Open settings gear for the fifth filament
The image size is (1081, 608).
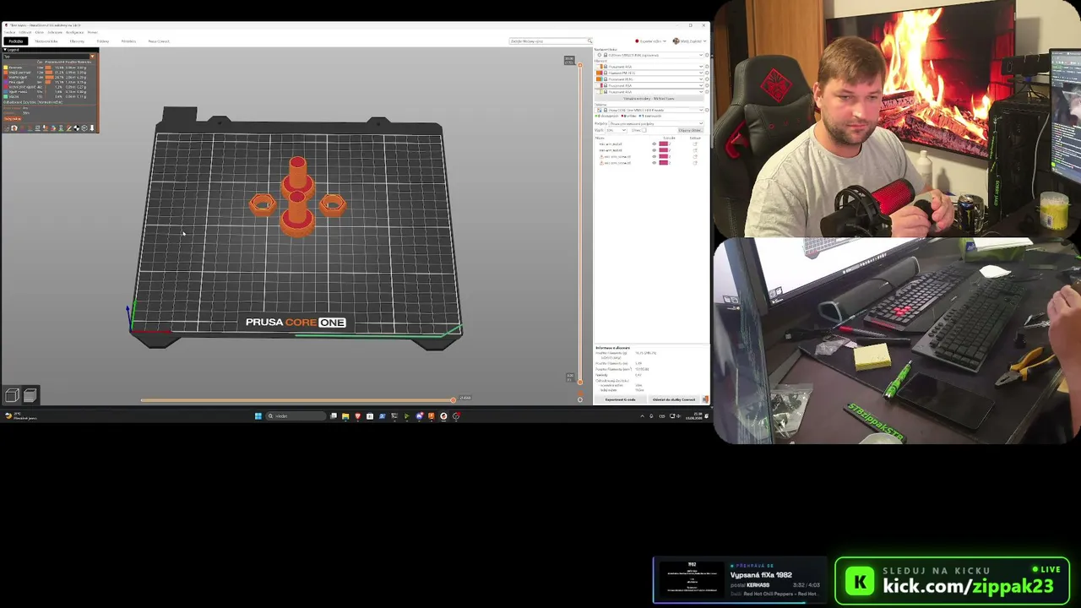(x=707, y=91)
